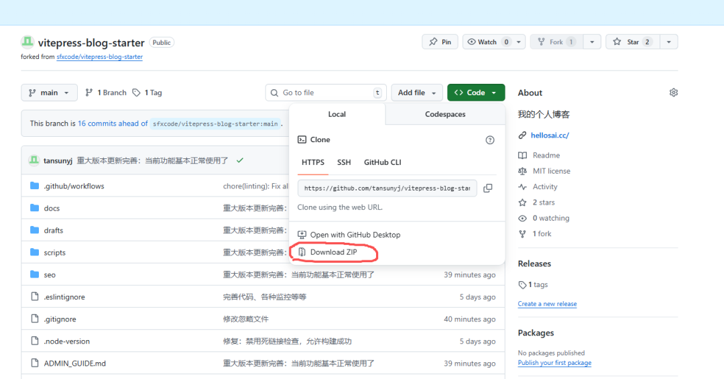
Task: Choose Open with GitHub Desktop
Action: coord(355,235)
